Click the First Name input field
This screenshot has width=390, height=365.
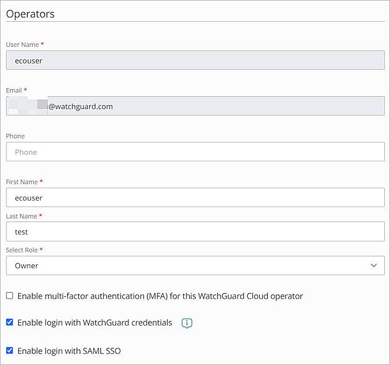[x=195, y=197]
